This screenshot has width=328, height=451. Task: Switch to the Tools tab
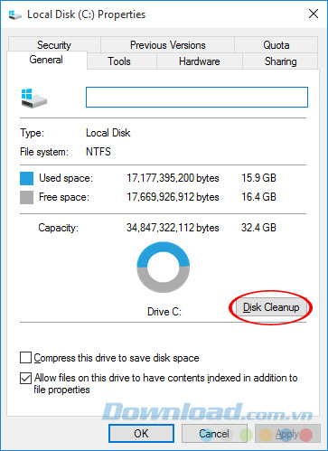119,61
